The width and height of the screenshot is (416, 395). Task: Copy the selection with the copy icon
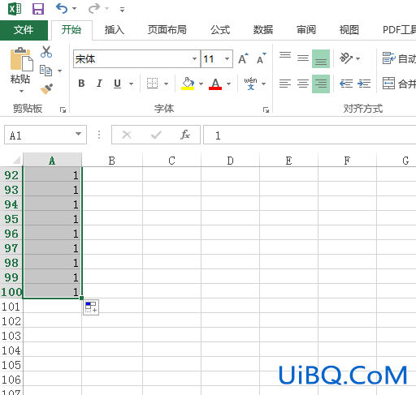click(x=45, y=71)
